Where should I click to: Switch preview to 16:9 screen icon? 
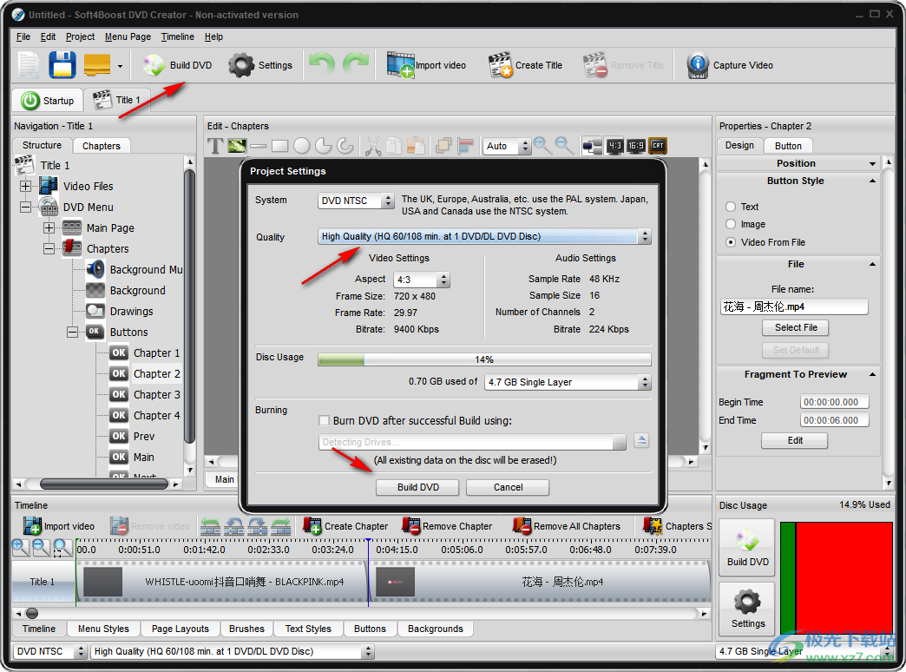click(x=636, y=146)
